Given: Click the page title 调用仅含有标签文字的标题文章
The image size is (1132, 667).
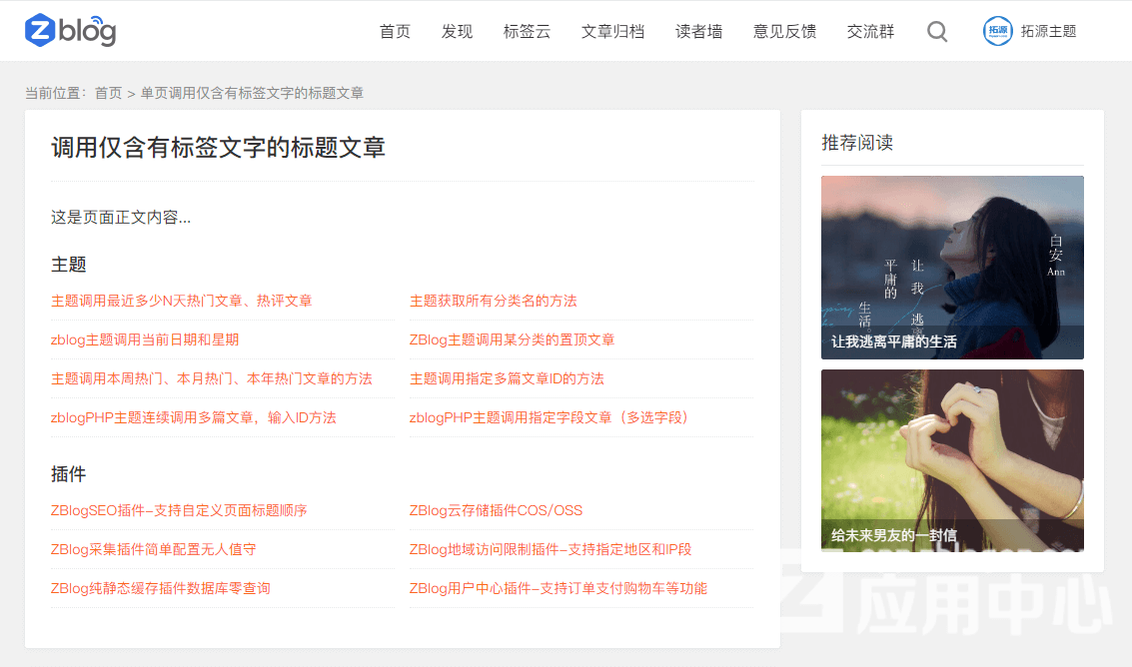Looking at the screenshot, I should [218, 147].
